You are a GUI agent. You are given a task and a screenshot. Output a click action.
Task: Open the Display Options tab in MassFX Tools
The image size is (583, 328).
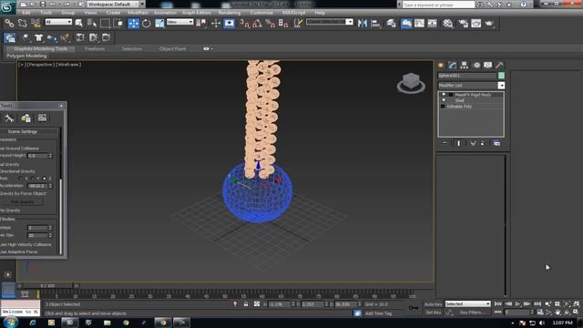42,118
